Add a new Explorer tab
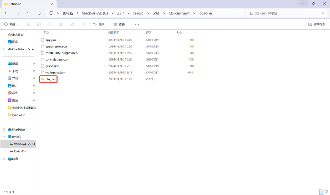Screen dimensions: 330x195 point(62,4)
